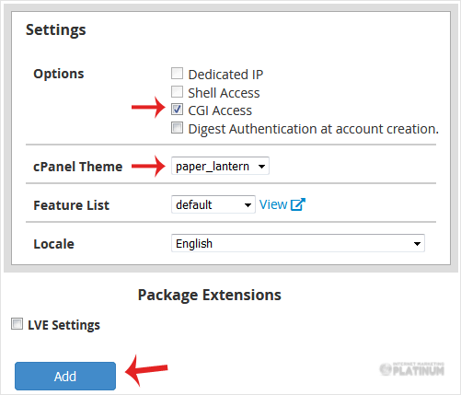Click the Feature List field label

point(71,205)
